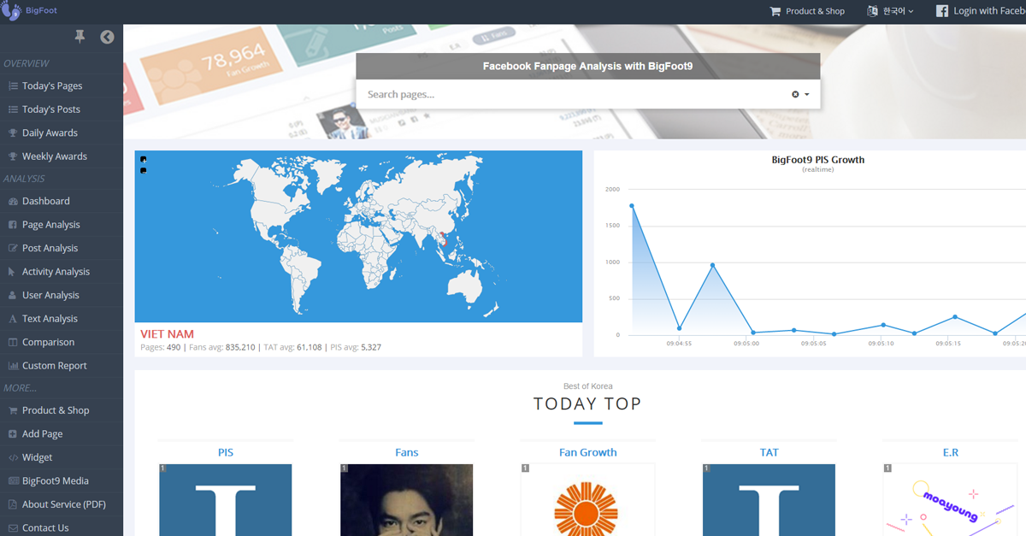Open the Dashboard in Analysis
Screen dimensions: 1026x536
point(62,201)
